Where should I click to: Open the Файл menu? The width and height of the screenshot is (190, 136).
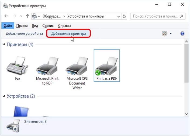pyautogui.click(x=8, y=26)
